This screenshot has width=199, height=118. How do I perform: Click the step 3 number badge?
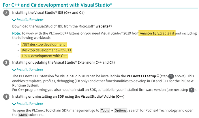click(x=6, y=62)
